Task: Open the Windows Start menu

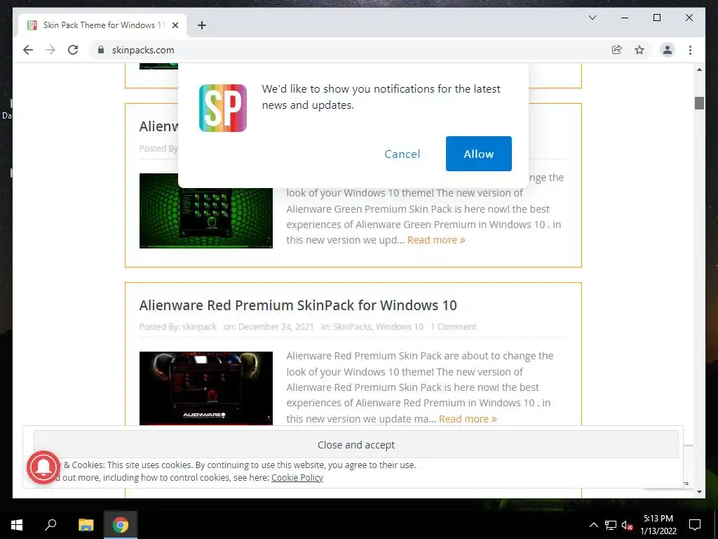Action: [x=17, y=525]
